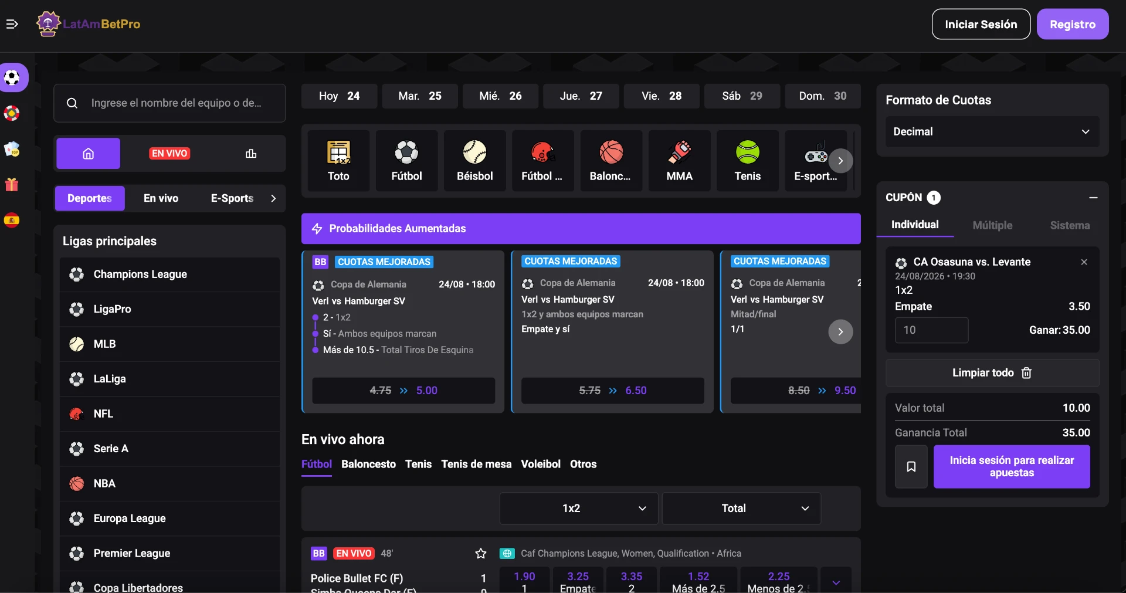Show more sports with carousel arrow
Viewport: 1126px width, 593px height.
[840, 161]
